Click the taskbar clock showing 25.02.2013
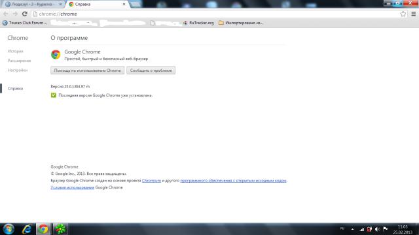419x235 pixels. point(403,229)
